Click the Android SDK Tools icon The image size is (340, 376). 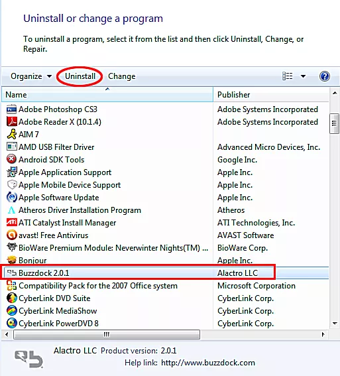coord(11,159)
